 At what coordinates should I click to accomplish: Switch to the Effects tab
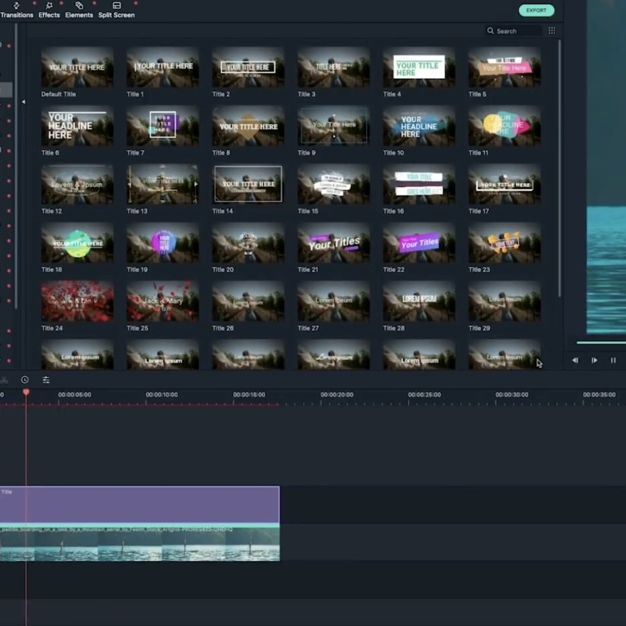[49, 10]
